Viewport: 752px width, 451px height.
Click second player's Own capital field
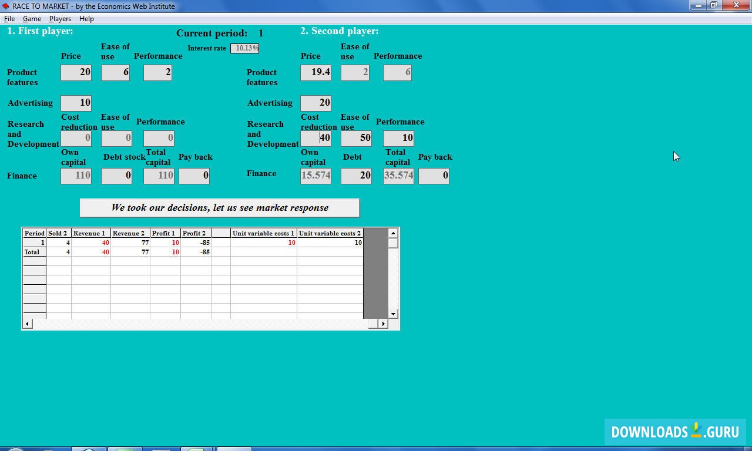315,176
